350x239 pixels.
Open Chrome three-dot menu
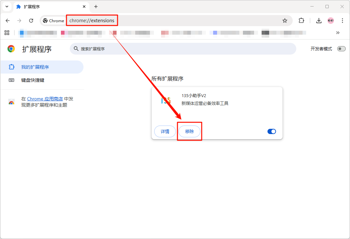[342, 21]
